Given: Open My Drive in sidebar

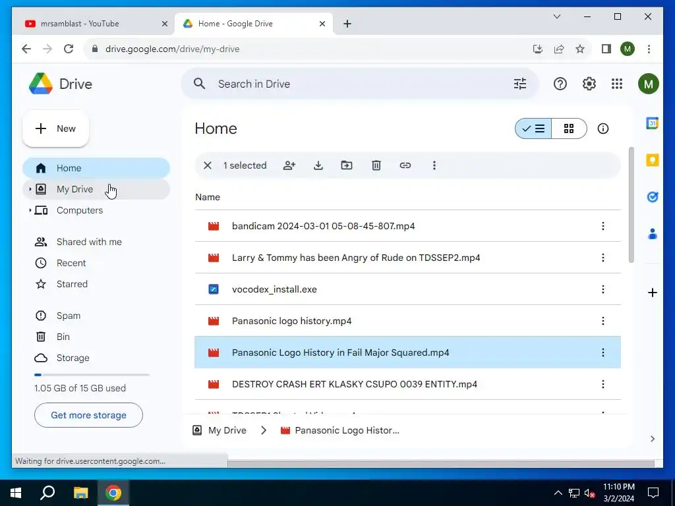Looking at the screenshot, I should point(96,189).
